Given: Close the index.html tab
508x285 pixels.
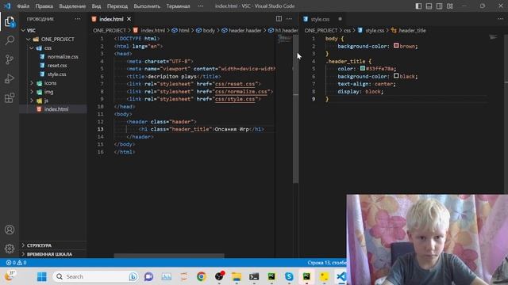Looking at the screenshot, I should pos(129,19).
